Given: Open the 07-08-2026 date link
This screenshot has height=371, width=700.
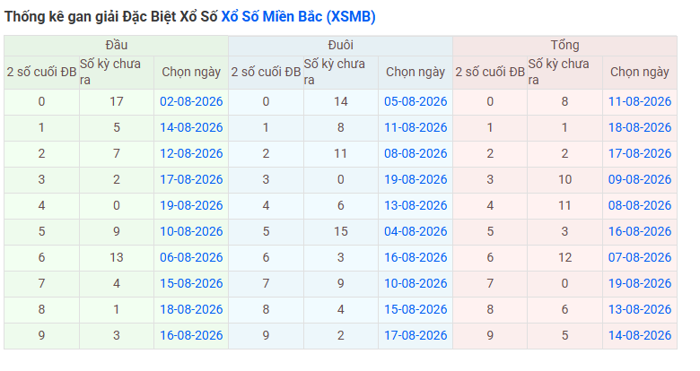Looking at the screenshot, I should click(x=640, y=257).
